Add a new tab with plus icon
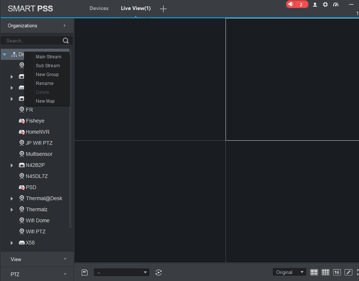 coord(163,9)
